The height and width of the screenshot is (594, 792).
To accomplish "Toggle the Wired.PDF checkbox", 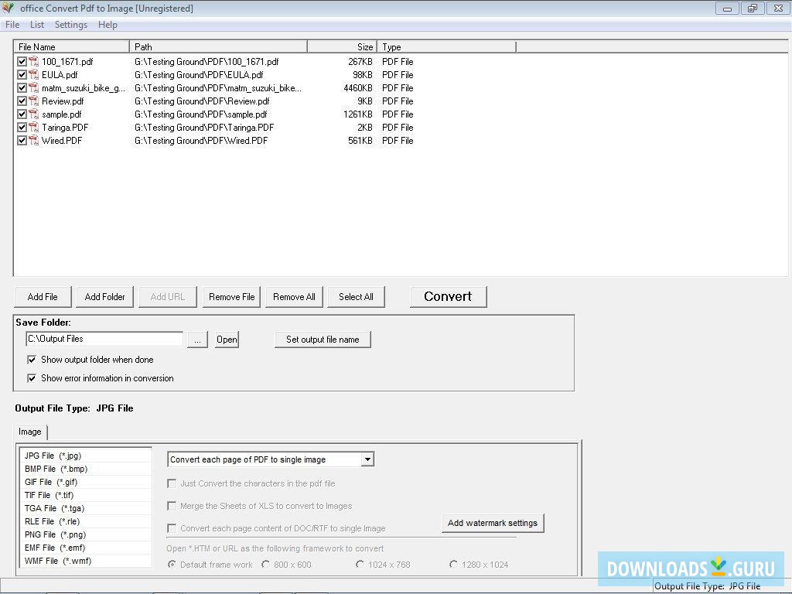I will point(22,141).
